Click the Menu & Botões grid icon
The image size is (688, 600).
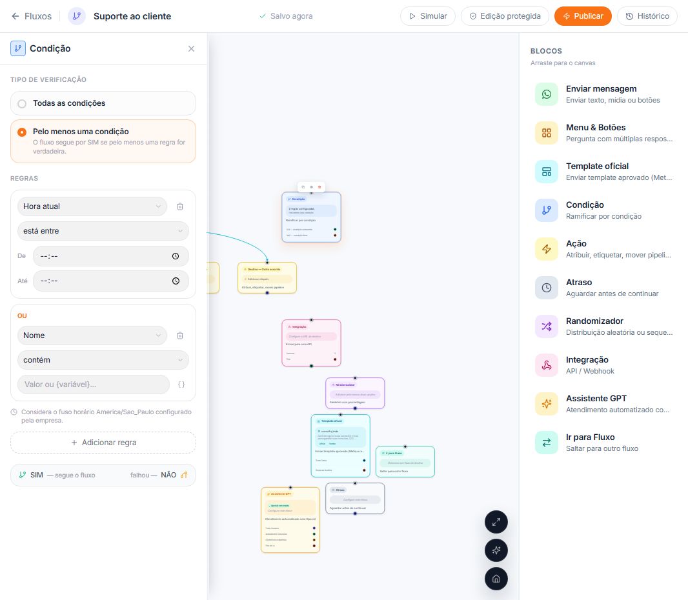(x=546, y=133)
